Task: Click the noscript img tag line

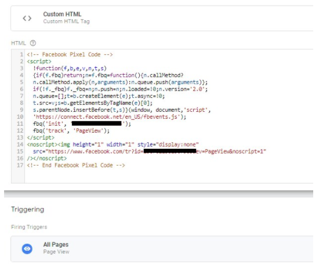Action: coord(113,144)
